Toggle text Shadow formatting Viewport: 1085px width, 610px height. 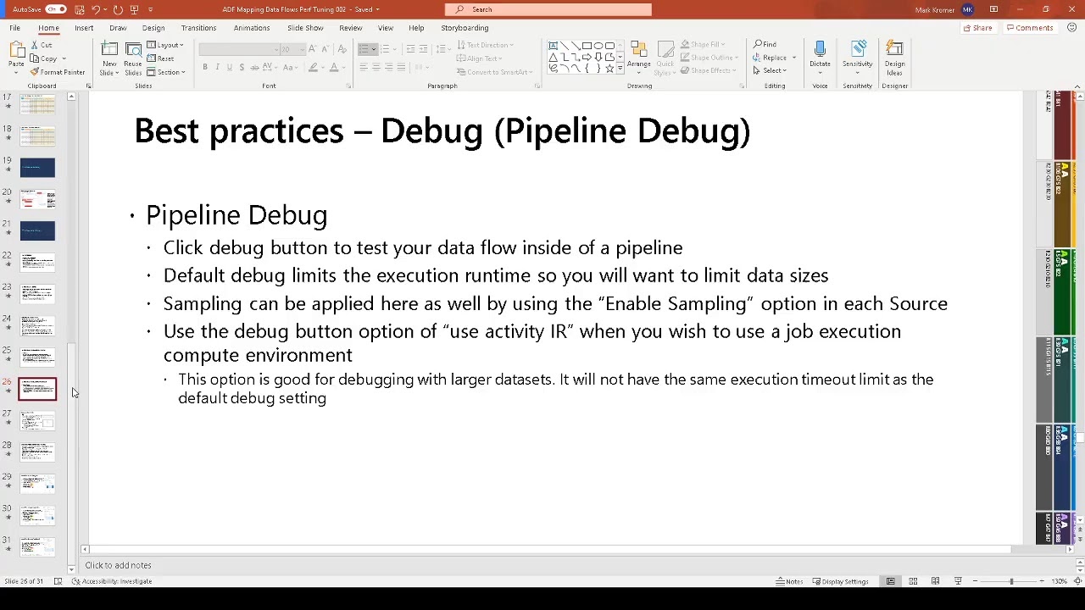tap(242, 67)
